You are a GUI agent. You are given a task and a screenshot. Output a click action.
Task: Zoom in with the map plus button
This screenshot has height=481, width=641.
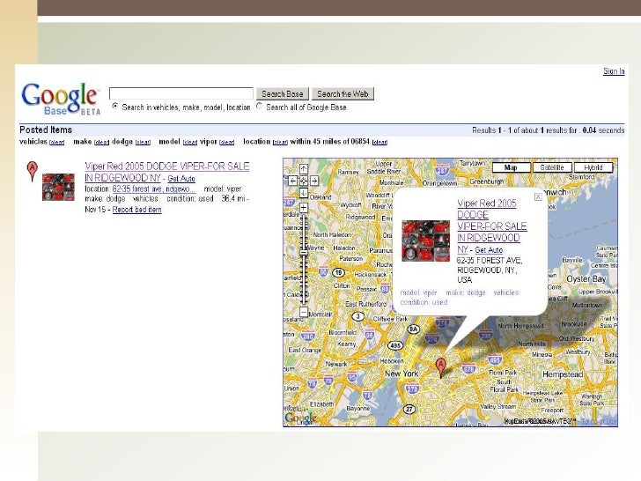(x=303, y=208)
